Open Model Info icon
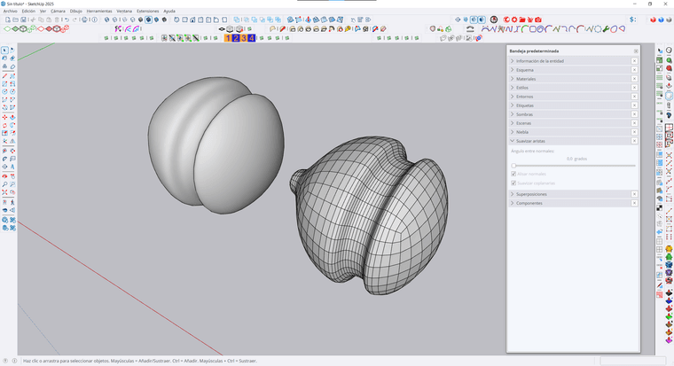Screen dimensions: 674x366 94,19
